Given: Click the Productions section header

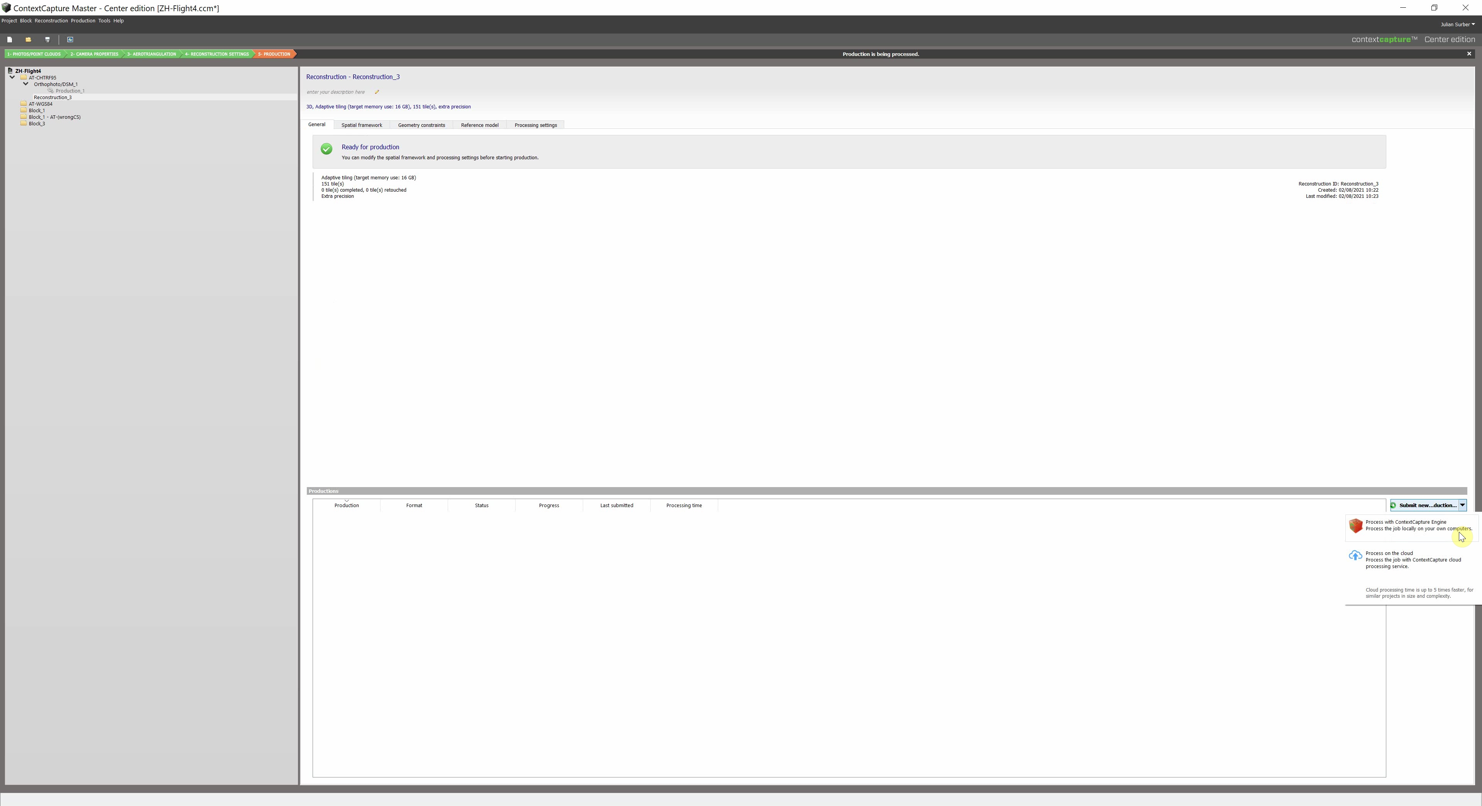Looking at the screenshot, I should (886, 491).
